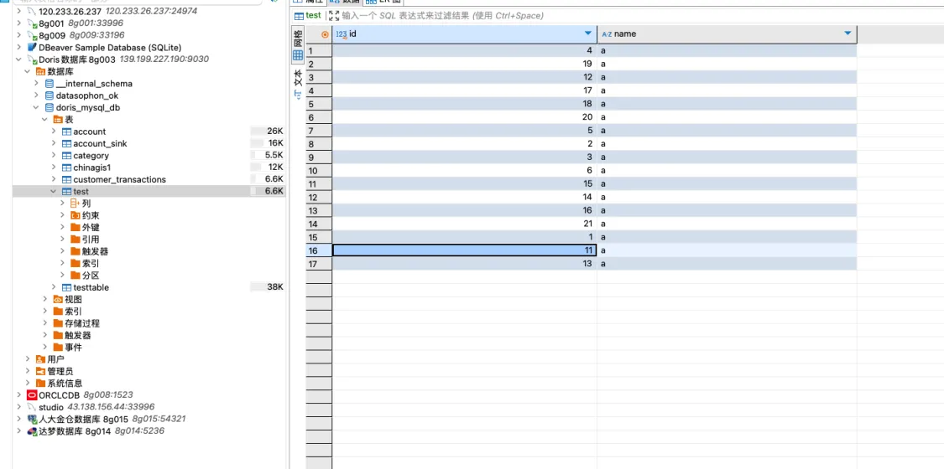Image resolution: width=944 pixels, height=469 pixels.
Task: Click the 事件 events folder icon
Action: [x=58, y=347]
